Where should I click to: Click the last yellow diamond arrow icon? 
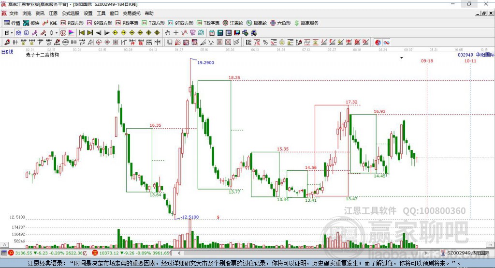click(157, 33)
